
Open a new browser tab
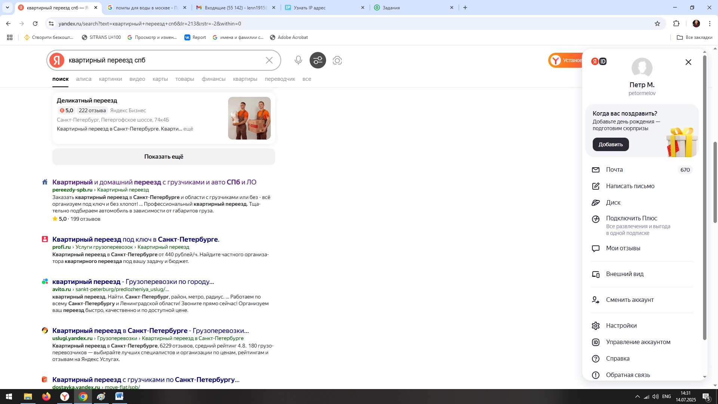465,7
